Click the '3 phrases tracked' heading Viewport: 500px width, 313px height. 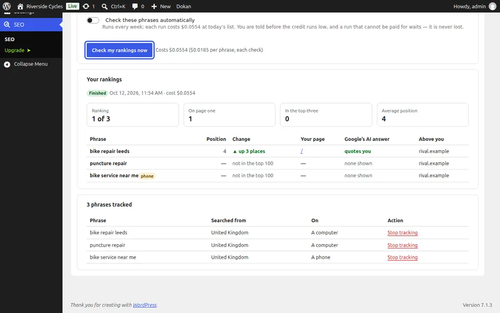tap(109, 204)
